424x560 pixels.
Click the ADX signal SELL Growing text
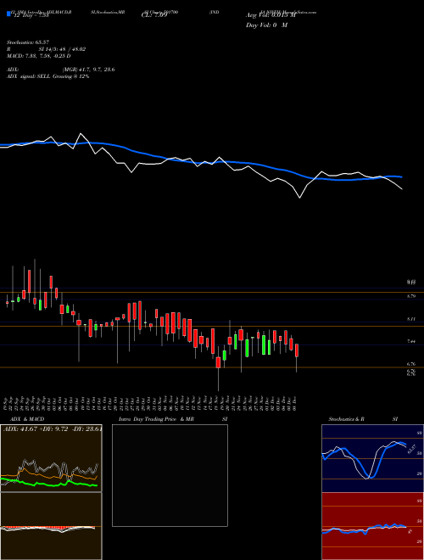[x=47, y=76]
